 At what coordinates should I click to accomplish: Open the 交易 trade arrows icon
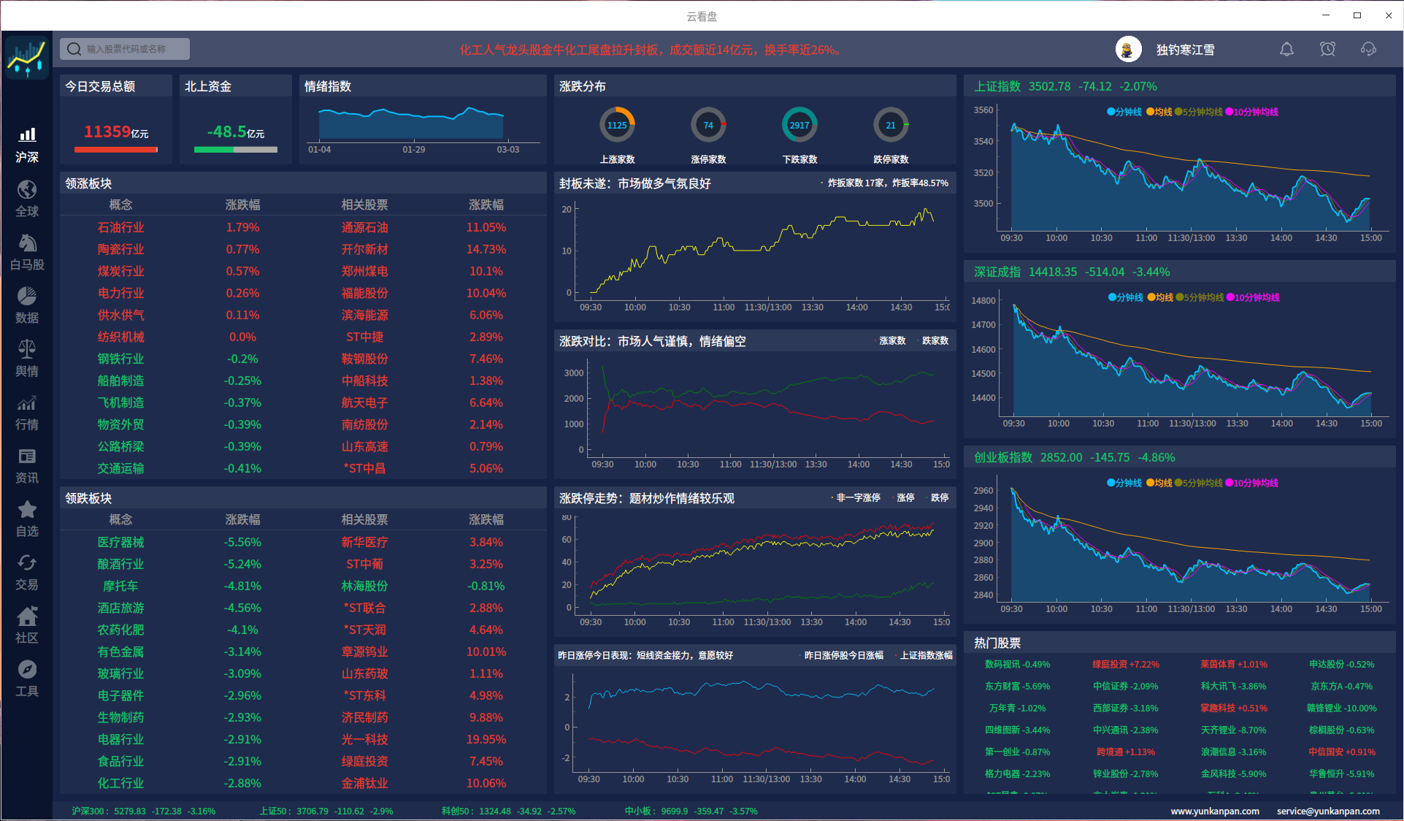point(27,563)
